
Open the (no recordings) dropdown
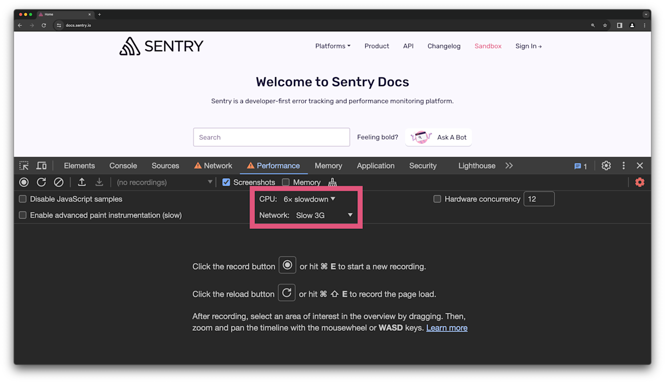tap(164, 183)
